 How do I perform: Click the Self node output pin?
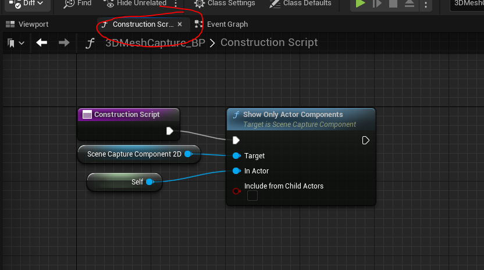[150, 182]
